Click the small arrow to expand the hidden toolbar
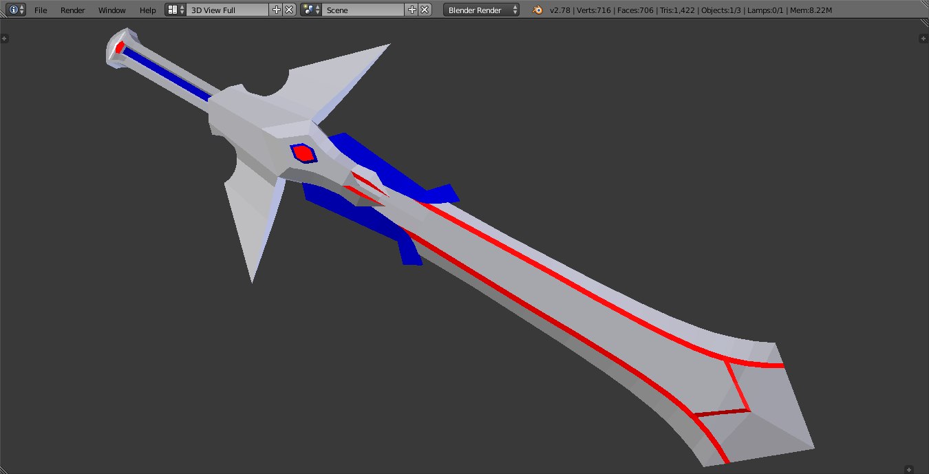 pos(5,38)
